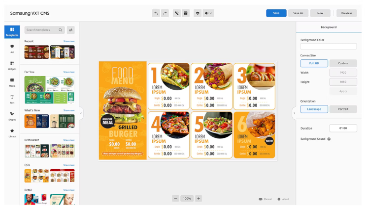Click the blue Save button
The width and height of the screenshot is (368, 206).
tap(276, 13)
